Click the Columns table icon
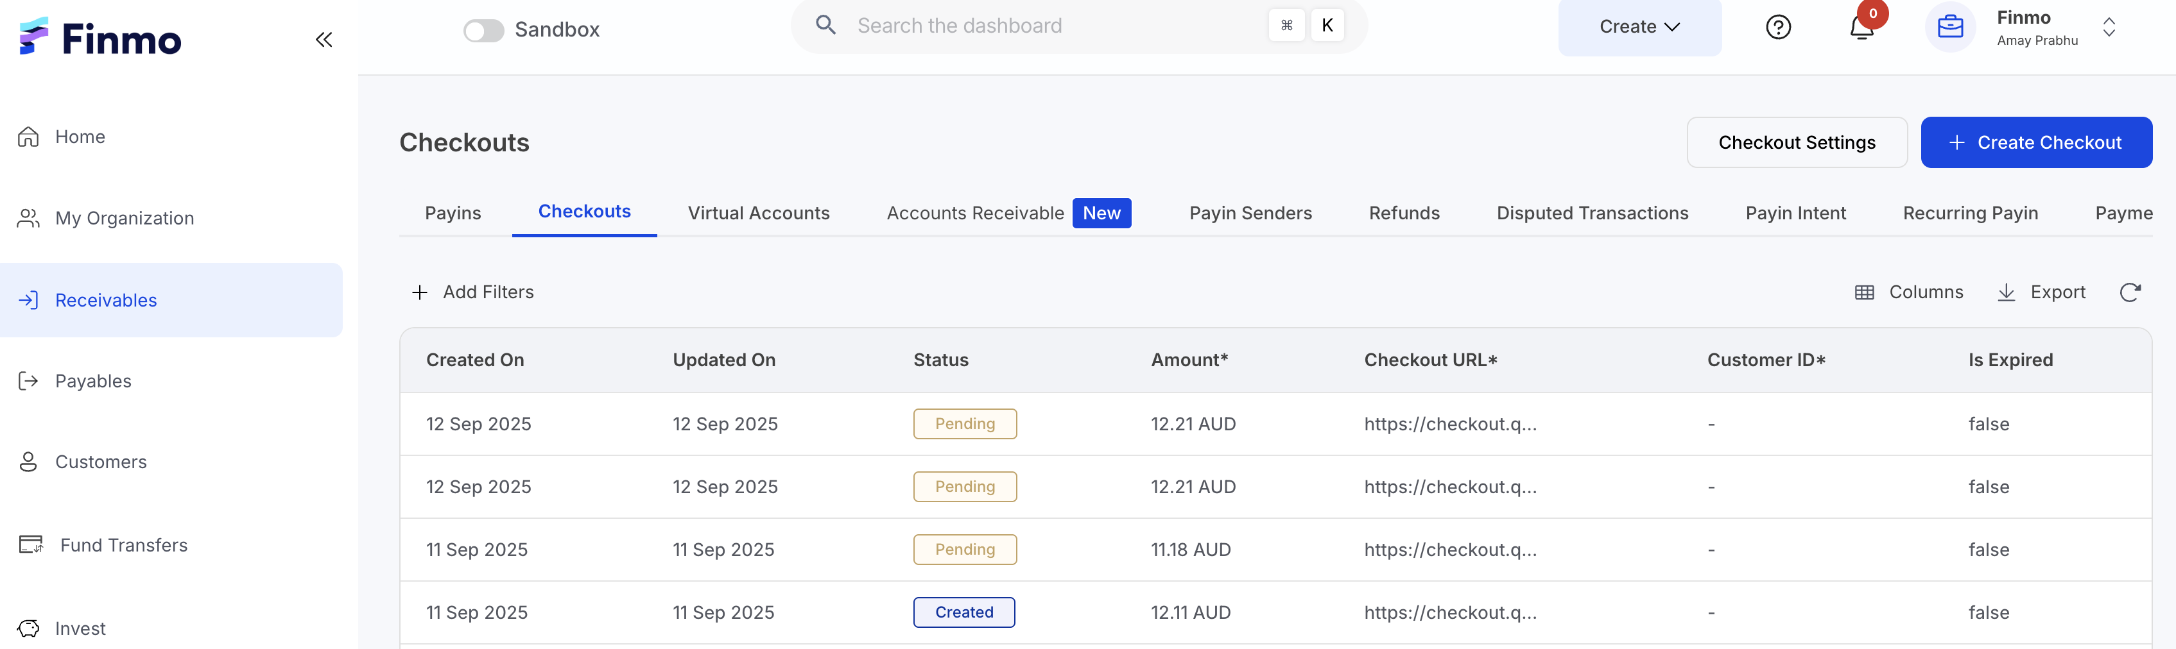This screenshot has width=2176, height=649. tap(1863, 293)
